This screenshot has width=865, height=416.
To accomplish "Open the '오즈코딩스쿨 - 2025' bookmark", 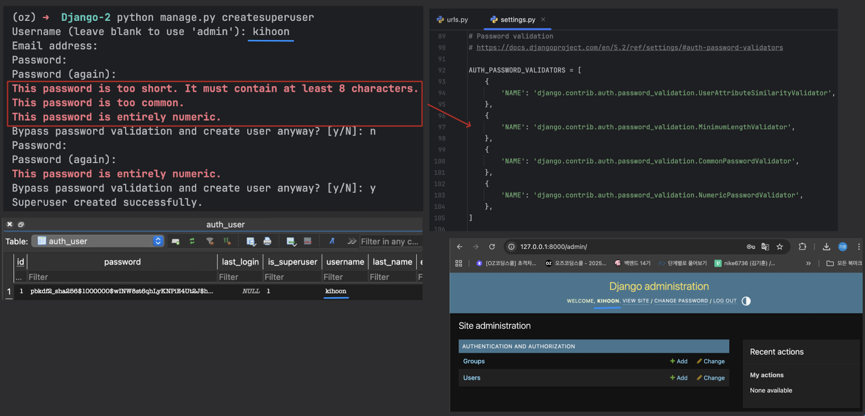I will [576, 263].
